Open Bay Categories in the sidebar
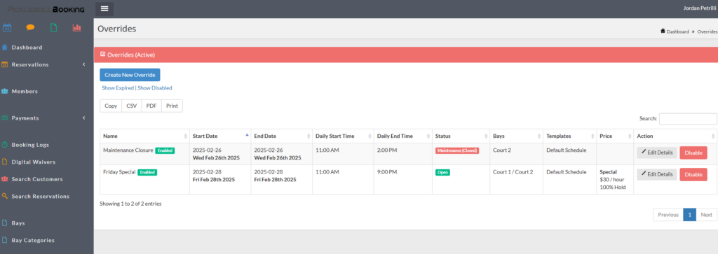 click(33, 240)
